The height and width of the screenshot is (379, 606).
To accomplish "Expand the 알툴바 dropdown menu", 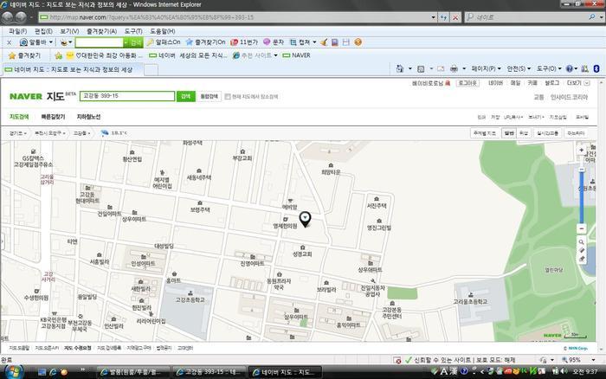I will point(50,42).
